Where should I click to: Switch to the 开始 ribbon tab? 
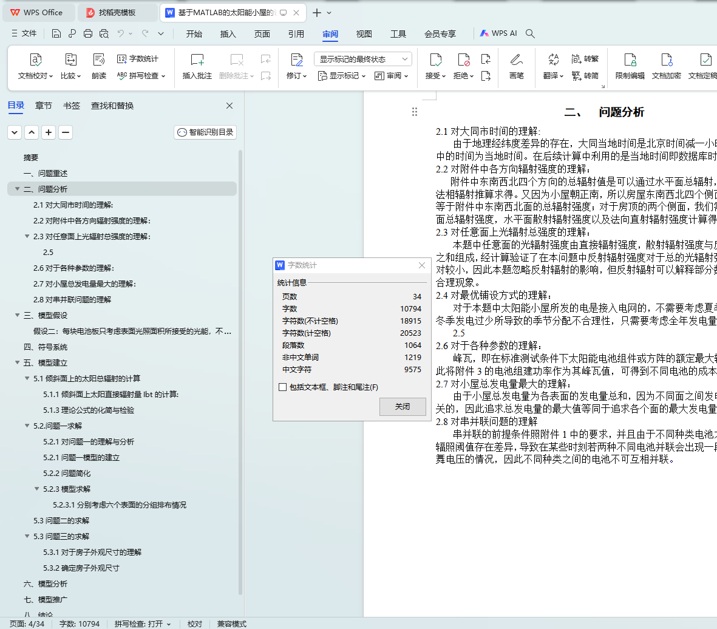tap(194, 34)
